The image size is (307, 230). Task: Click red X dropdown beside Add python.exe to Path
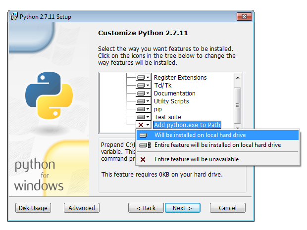point(143,125)
